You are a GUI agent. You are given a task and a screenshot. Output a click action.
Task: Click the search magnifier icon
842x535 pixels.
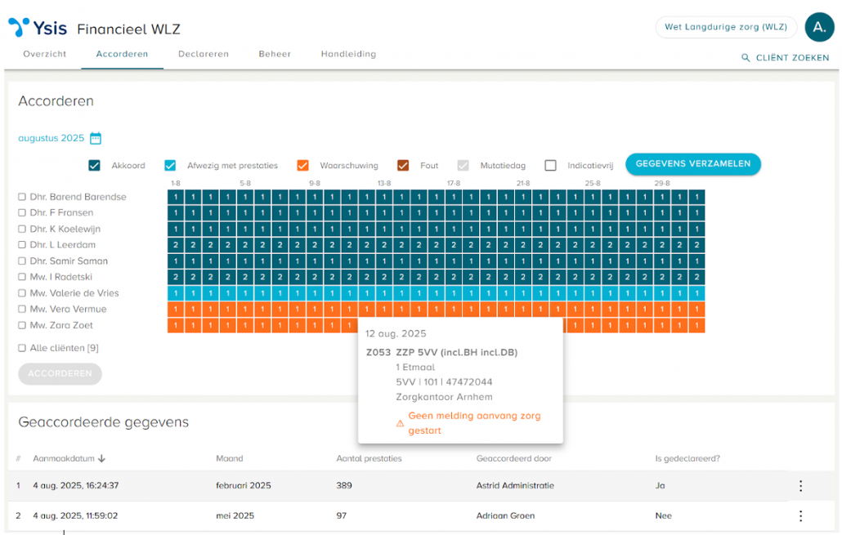coord(745,58)
